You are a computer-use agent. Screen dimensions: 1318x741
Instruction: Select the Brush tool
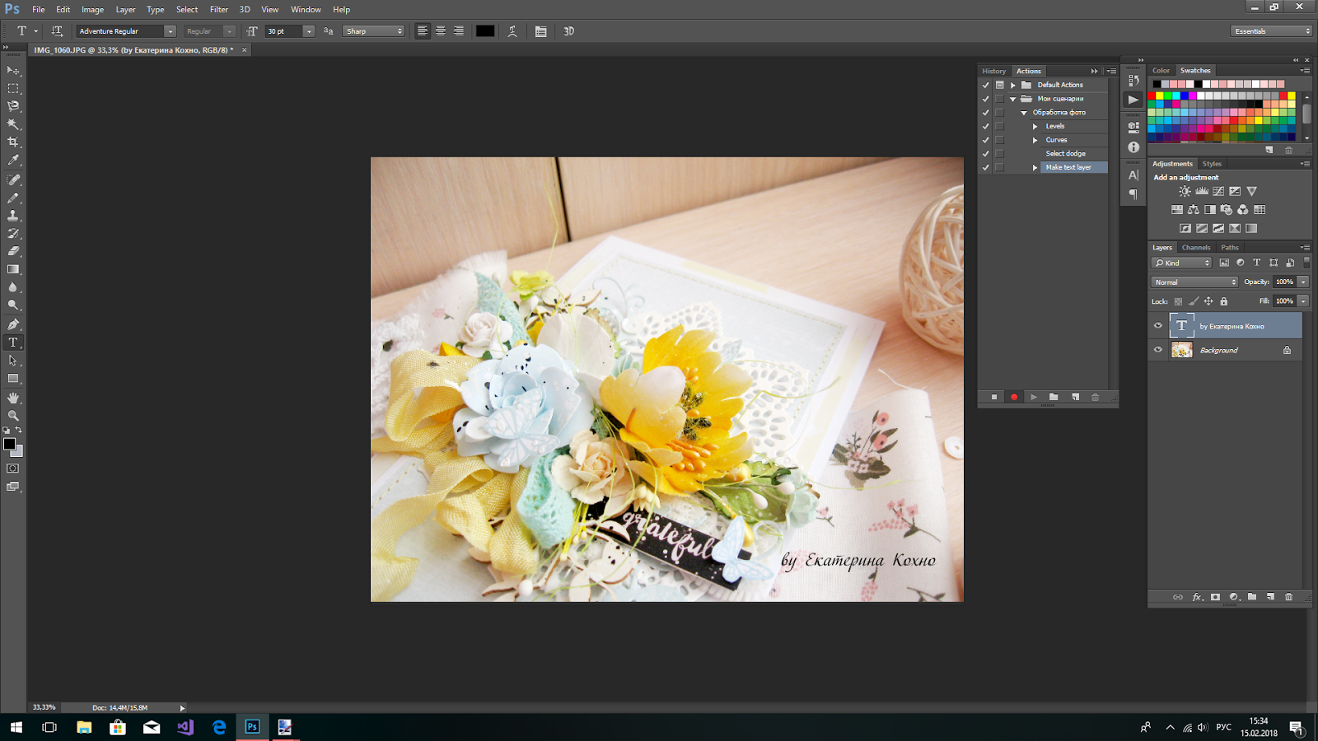click(x=13, y=198)
